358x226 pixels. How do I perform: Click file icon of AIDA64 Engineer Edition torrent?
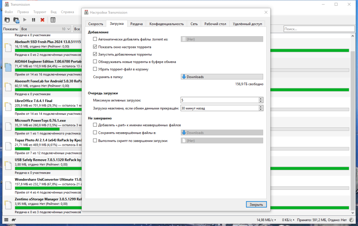point(8,67)
